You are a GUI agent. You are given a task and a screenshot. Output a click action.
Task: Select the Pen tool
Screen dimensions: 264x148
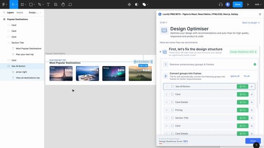(x=40, y=5)
